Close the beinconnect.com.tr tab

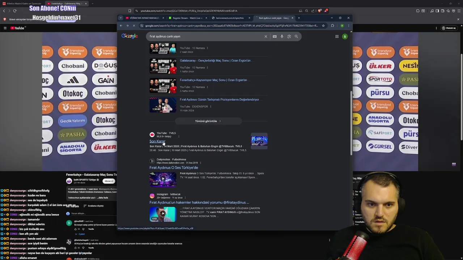click(249, 18)
